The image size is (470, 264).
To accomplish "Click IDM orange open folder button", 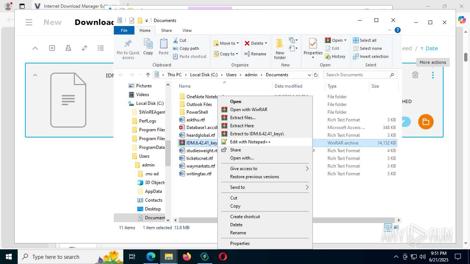I will (426, 122).
